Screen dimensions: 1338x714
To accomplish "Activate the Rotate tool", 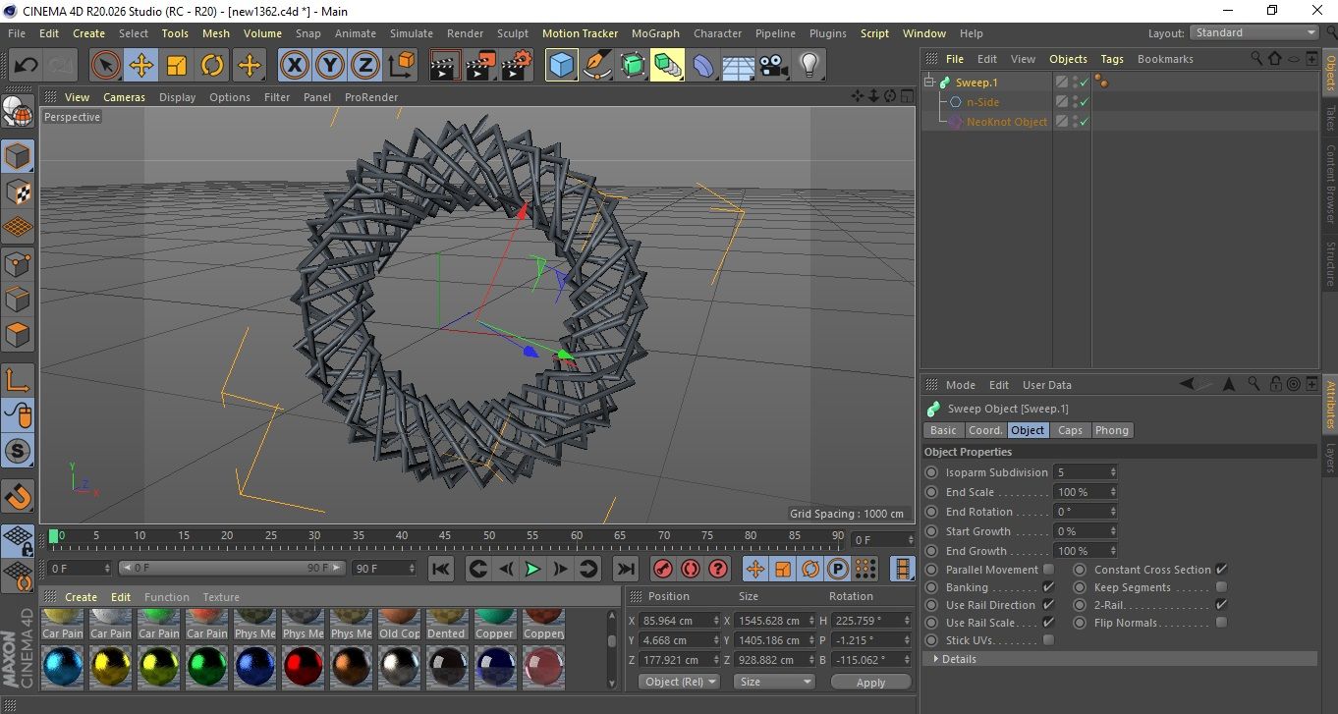I will (212, 66).
